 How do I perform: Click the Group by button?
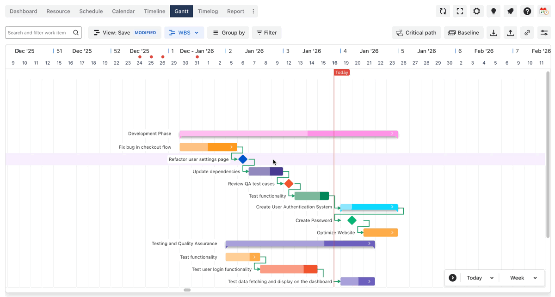(x=228, y=33)
